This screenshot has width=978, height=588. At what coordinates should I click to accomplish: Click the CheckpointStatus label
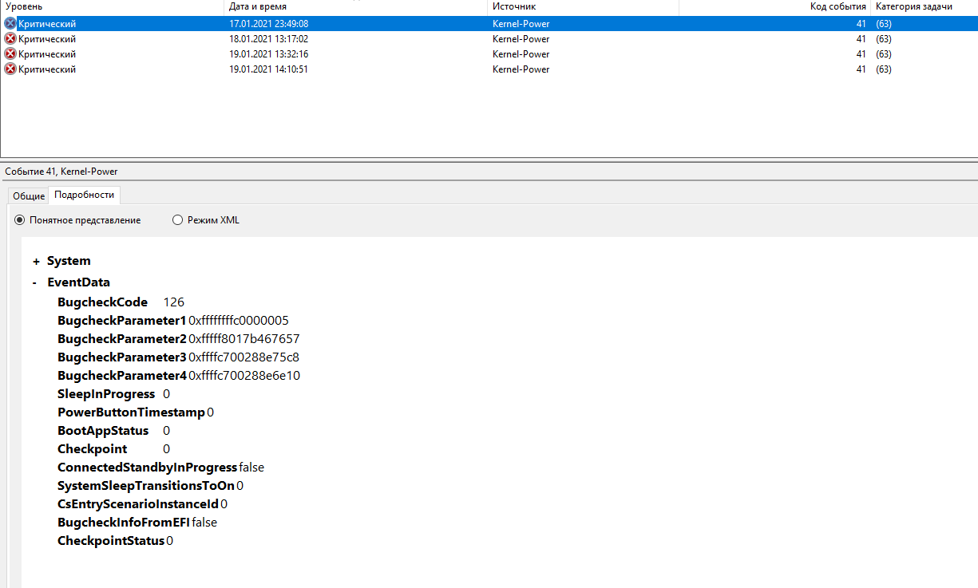click(x=111, y=541)
